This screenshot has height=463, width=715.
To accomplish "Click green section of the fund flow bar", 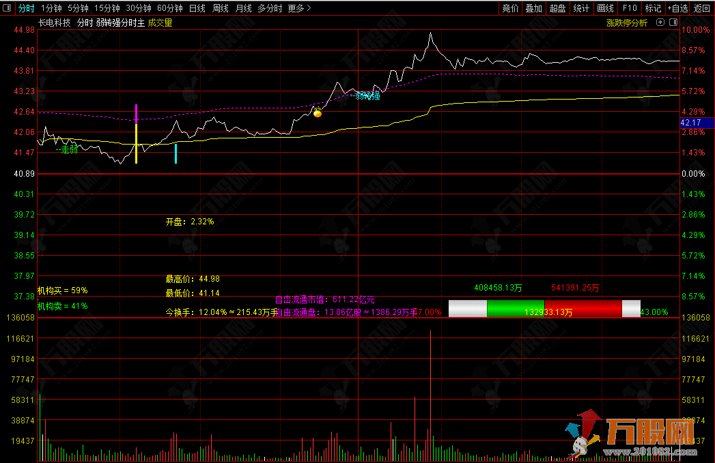I will point(515,309).
